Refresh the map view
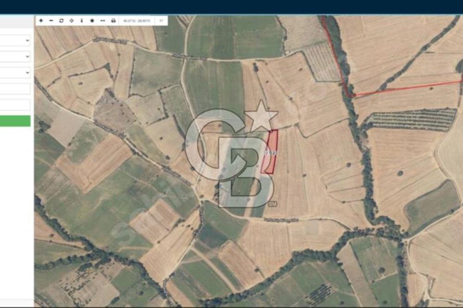Image resolution: width=463 pixels, height=308 pixels. (x=61, y=21)
